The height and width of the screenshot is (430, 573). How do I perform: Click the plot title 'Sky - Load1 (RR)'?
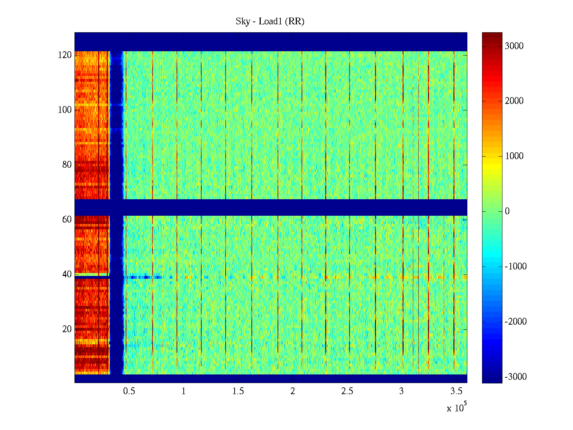coord(270,21)
